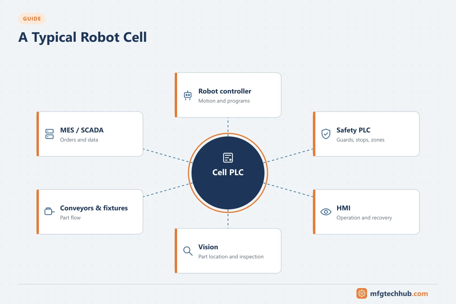Image resolution: width=456 pixels, height=304 pixels.
Task: Select the Cell PLC central node
Action: click(x=228, y=173)
